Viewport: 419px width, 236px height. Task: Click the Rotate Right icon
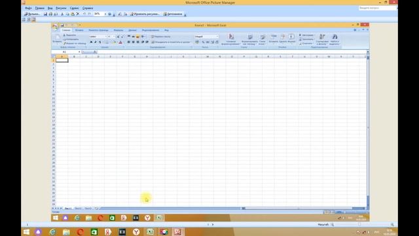click(x=125, y=14)
